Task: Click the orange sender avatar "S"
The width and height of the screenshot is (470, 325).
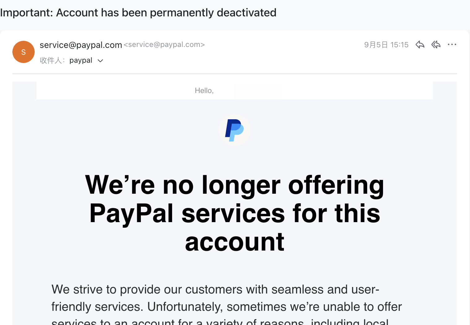Action: [24, 52]
